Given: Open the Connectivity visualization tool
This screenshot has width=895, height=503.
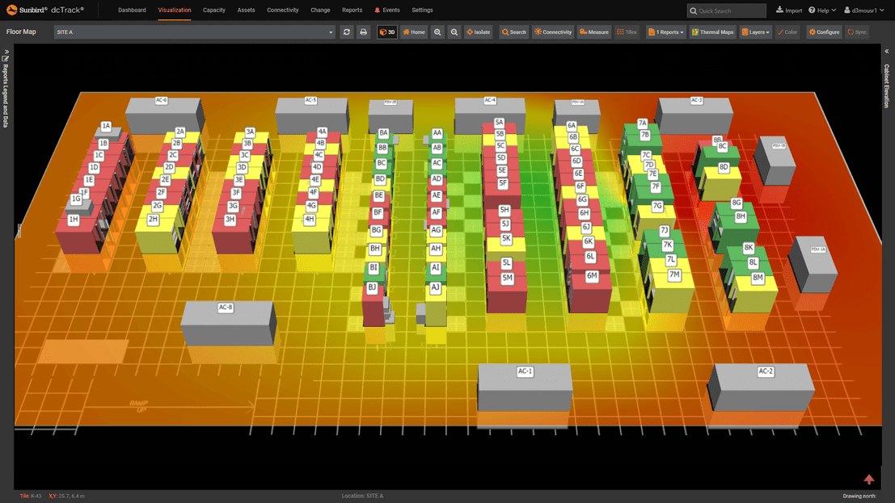Looking at the screenshot, I should point(551,31).
